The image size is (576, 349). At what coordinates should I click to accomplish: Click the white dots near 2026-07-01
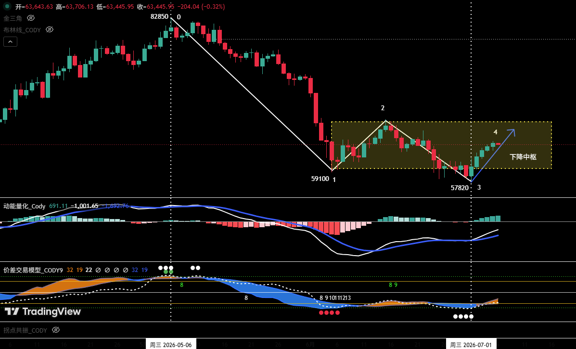click(463, 316)
